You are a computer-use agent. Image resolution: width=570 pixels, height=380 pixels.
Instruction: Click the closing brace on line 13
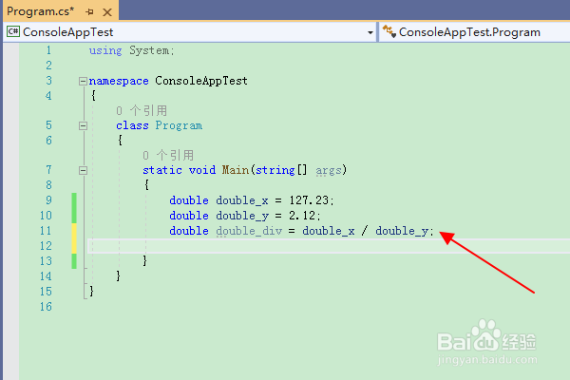click(144, 260)
